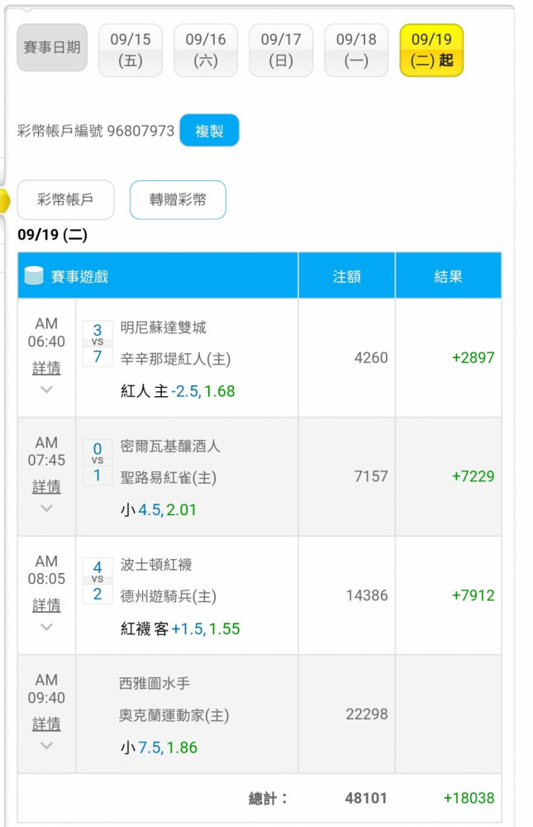Expand the chevron under the 09:40 game

(x=46, y=745)
